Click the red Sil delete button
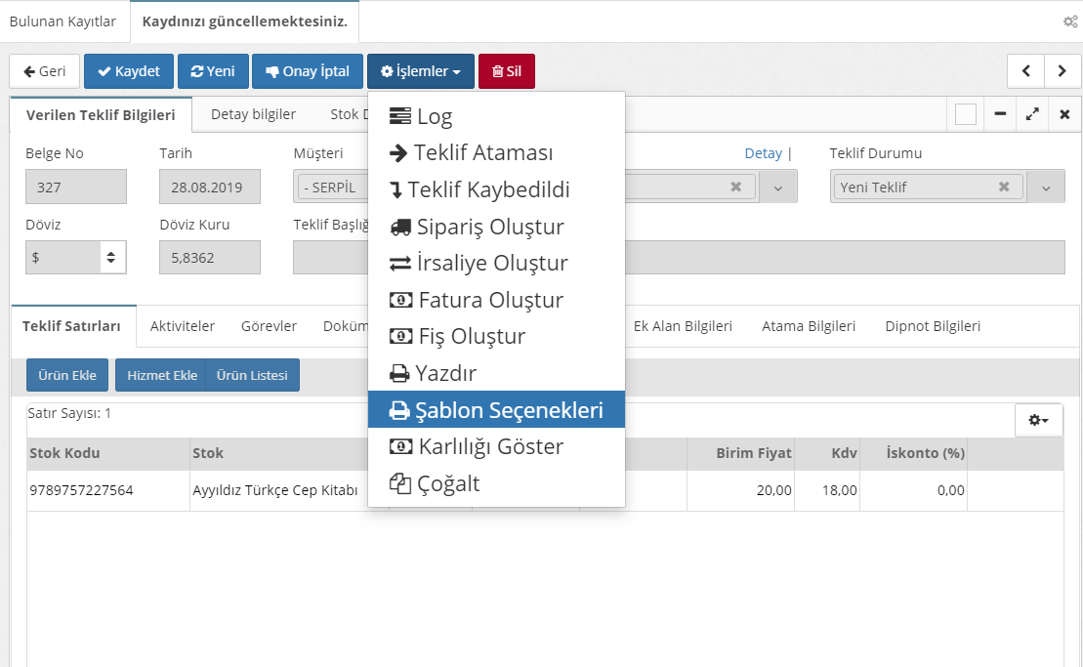Image resolution: width=1083 pixels, height=667 pixels. [x=507, y=71]
